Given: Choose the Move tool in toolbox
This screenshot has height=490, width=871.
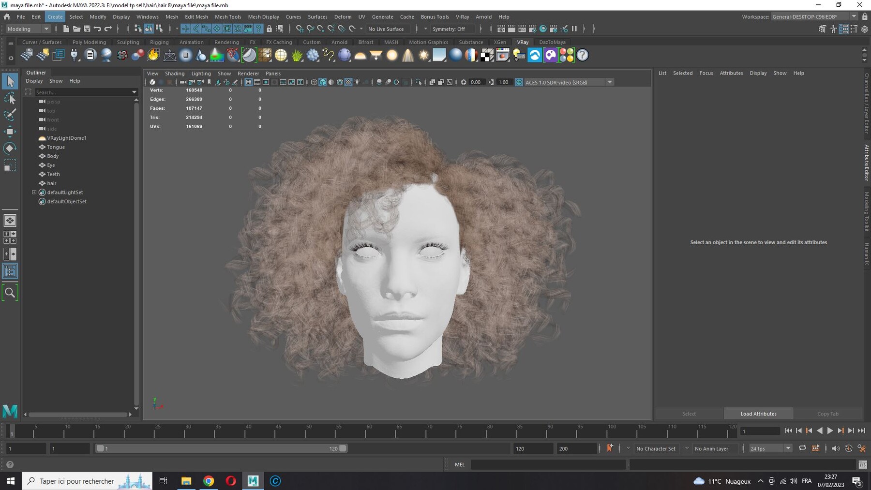Looking at the screenshot, I should (x=10, y=132).
